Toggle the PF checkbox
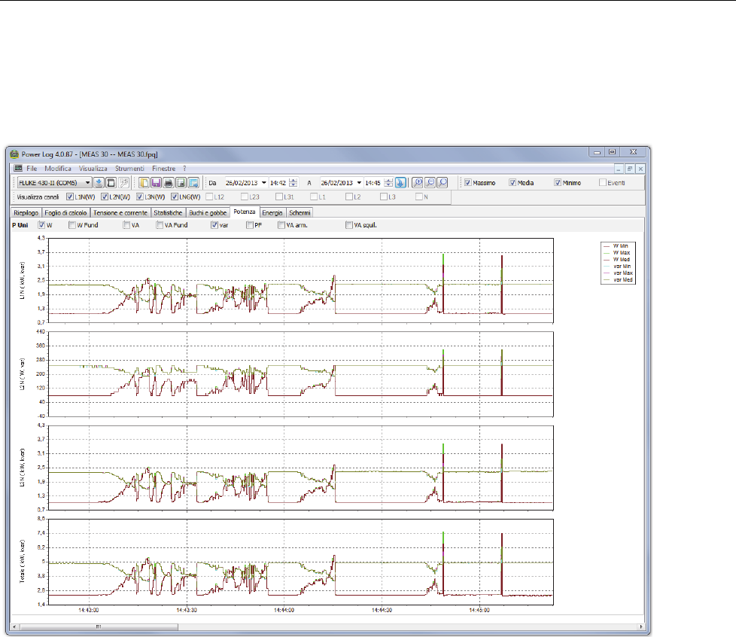Image resolution: width=736 pixels, height=637 pixels. tap(250, 224)
